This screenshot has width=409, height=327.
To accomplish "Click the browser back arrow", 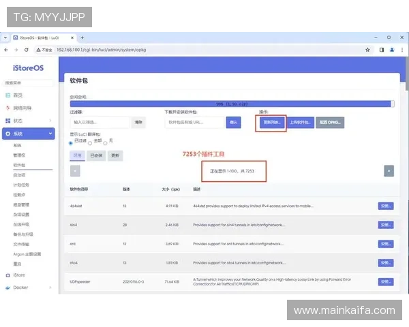I will (x=6, y=50).
